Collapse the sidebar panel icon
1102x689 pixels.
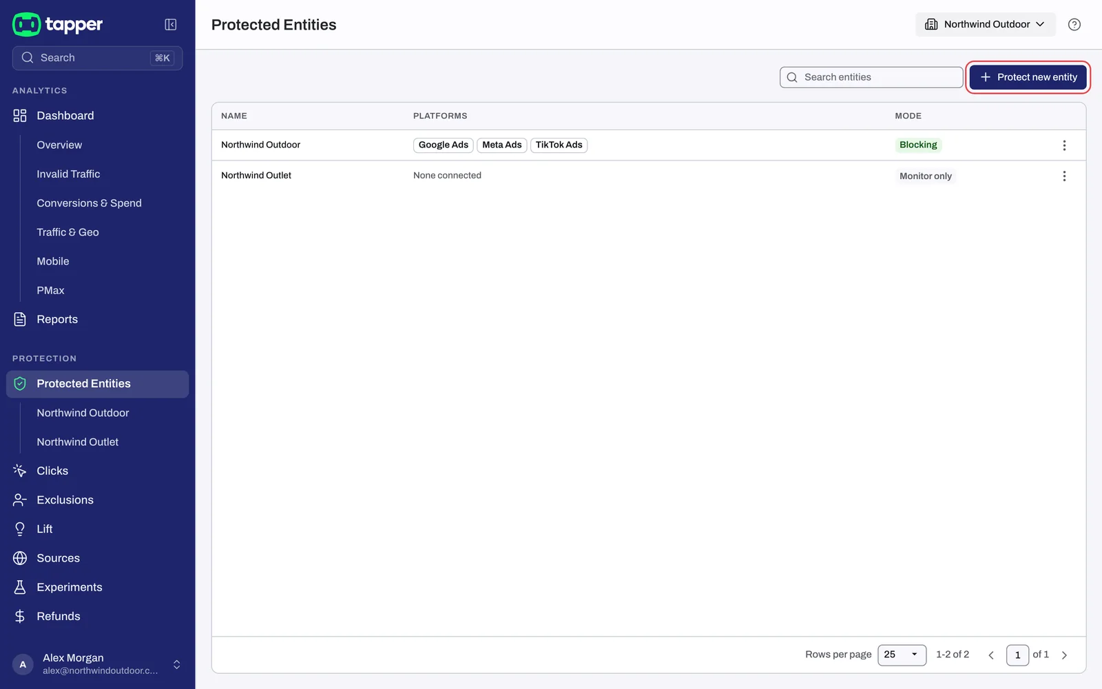[171, 25]
